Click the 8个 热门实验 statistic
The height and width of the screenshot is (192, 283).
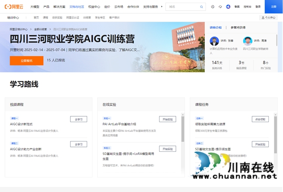266,65
